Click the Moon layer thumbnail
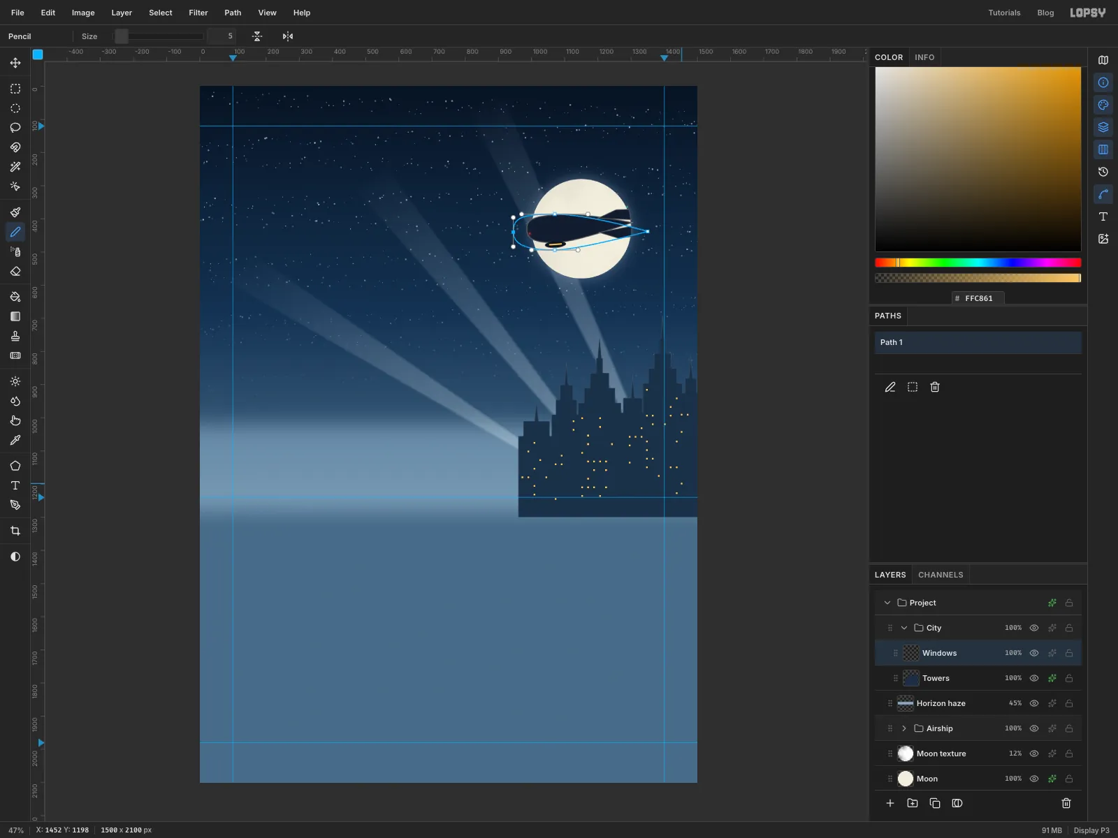The width and height of the screenshot is (1118, 838). point(906,779)
